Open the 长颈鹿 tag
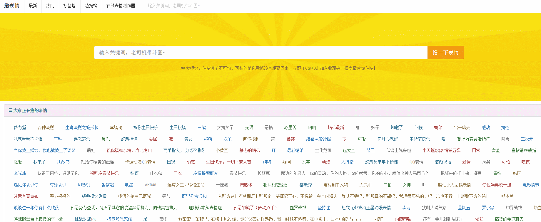Viewport: 541px width, 222px height. (263, 173)
